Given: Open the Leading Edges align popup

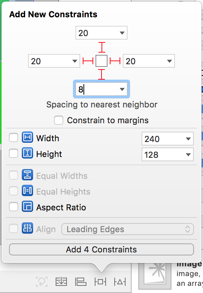Looking at the screenshot, I should (127, 229).
